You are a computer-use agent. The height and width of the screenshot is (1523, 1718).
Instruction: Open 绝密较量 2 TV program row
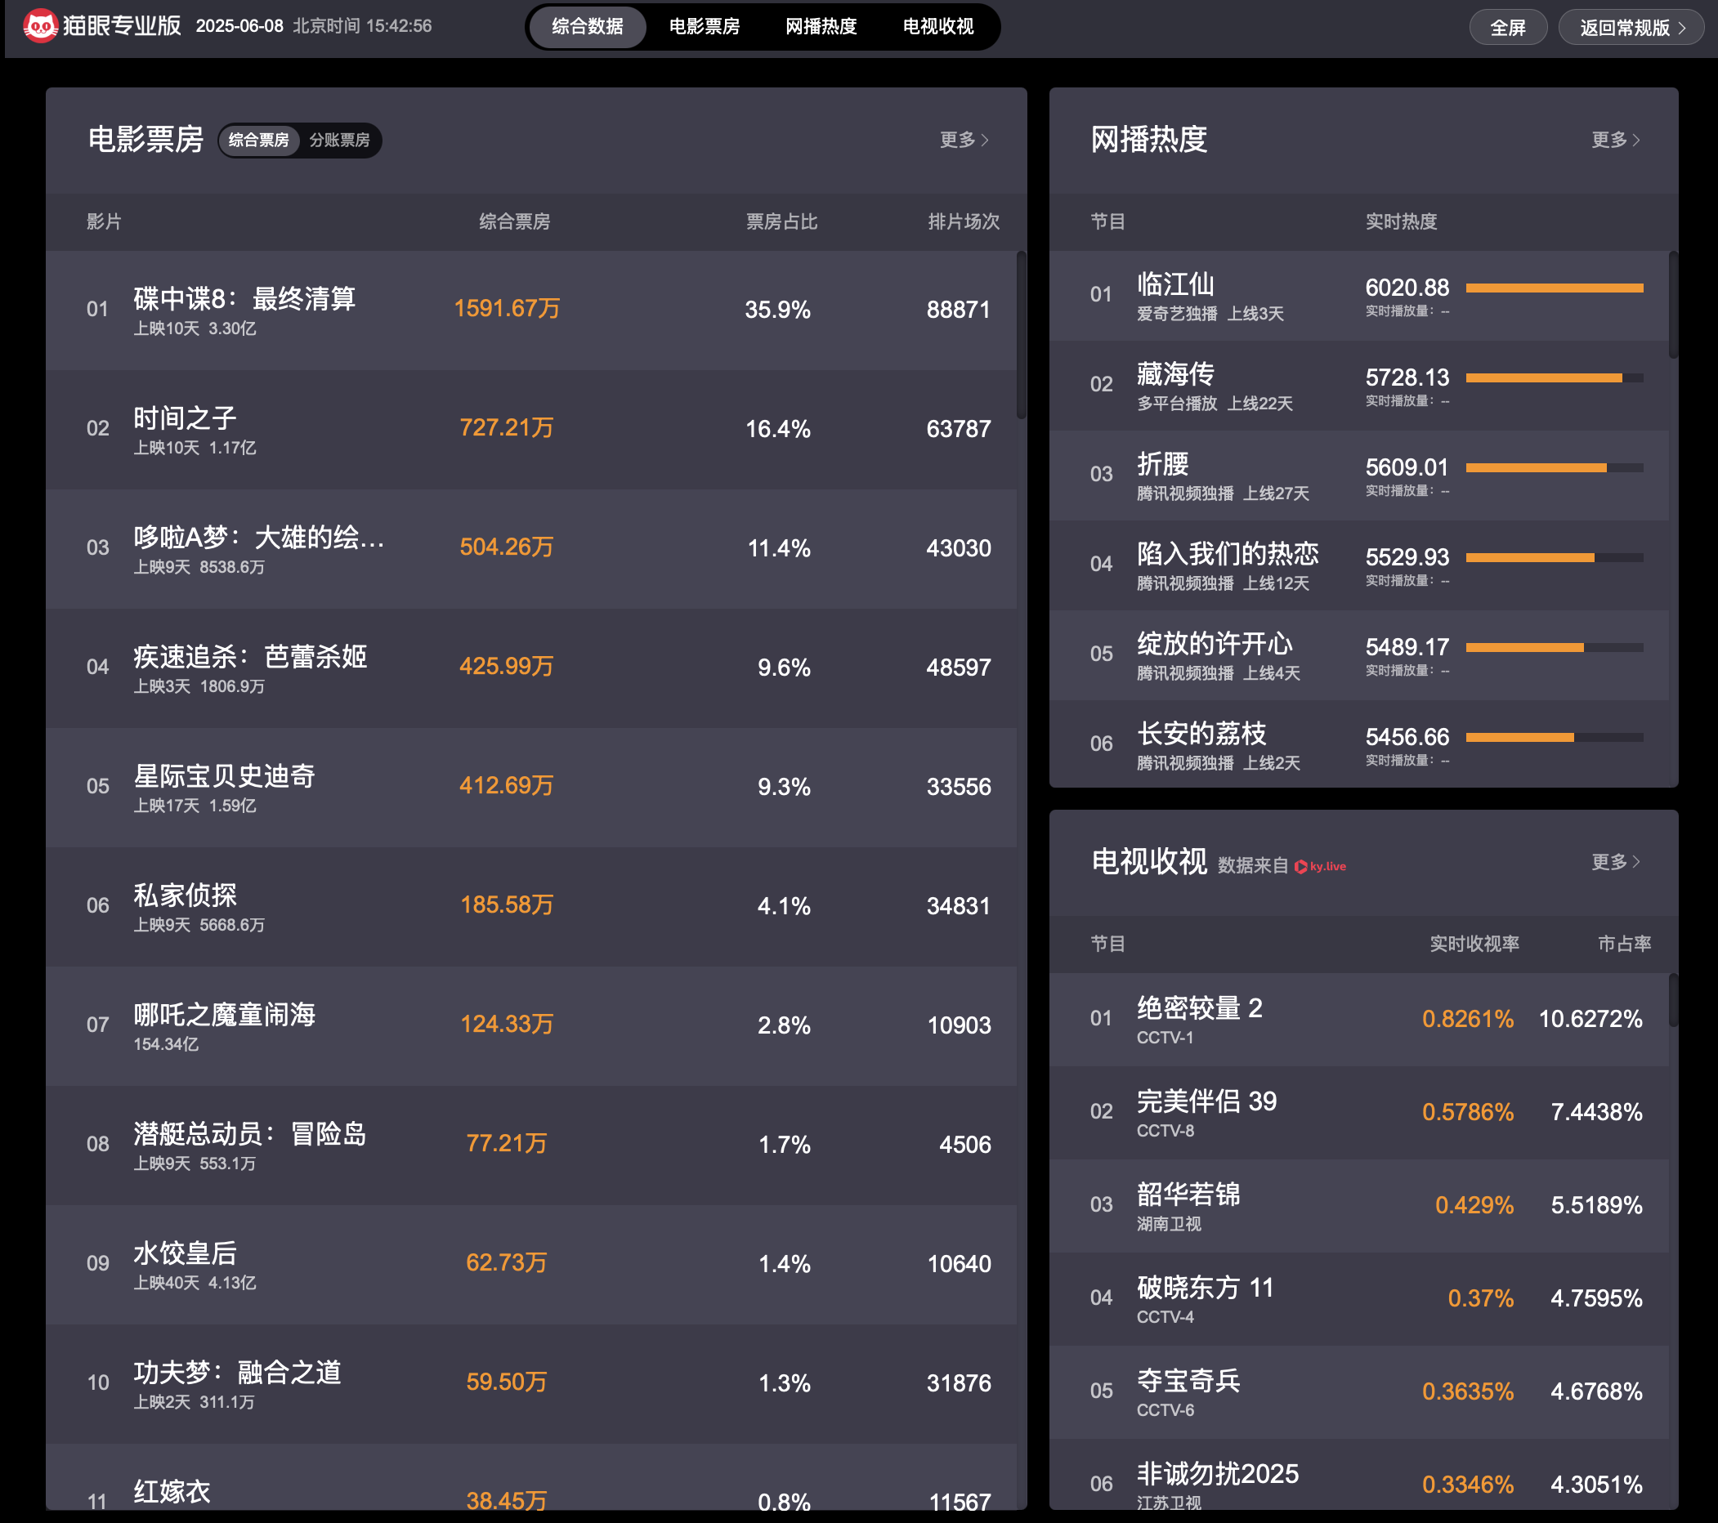[1198, 1008]
